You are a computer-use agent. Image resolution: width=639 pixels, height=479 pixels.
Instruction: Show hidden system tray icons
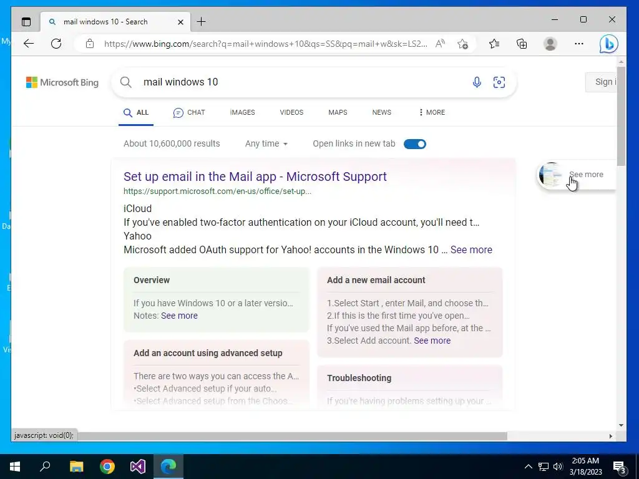pos(528,467)
